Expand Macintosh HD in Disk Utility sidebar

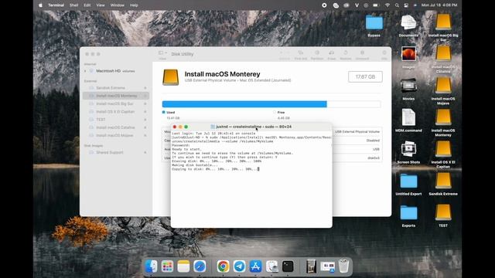(x=85, y=71)
